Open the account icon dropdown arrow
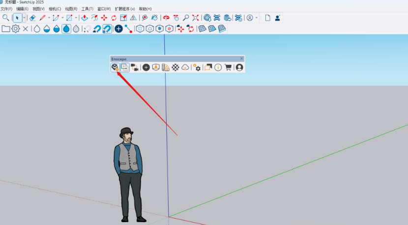The height and width of the screenshot is (225, 408). pos(257,18)
